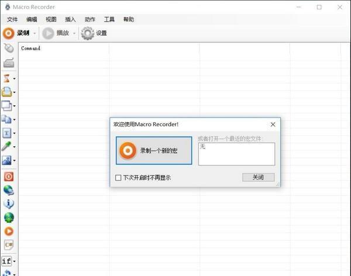The image size is (351, 276).
Task: Click the Macro Recorder title bar app icon
Action: [8, 7]
